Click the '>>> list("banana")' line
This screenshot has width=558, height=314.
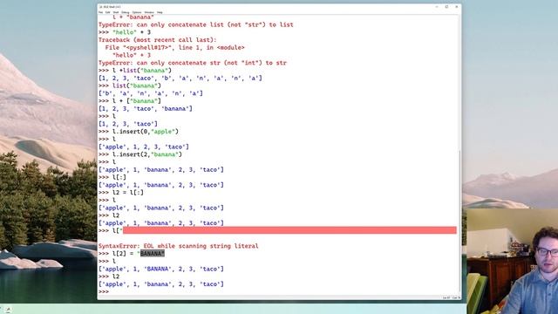click(130, 85)
